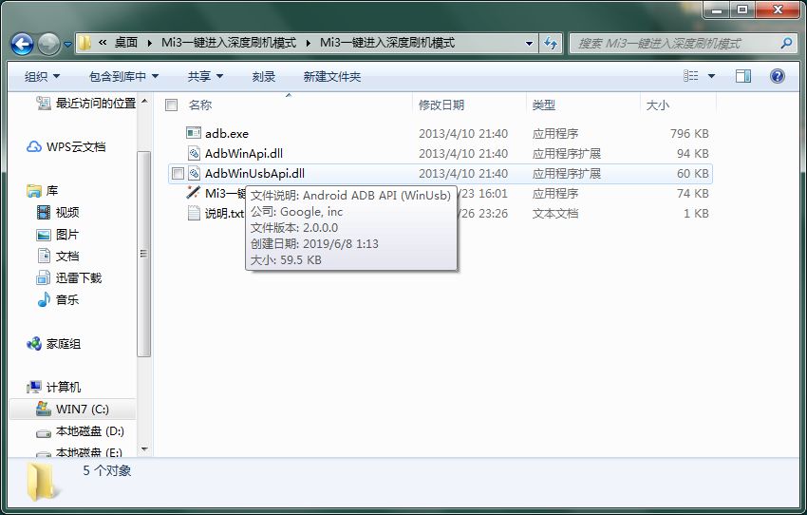Click the 桌面 breadcrumb segment
The height and width of the screenshot is (515, 807).
[125, 43]
